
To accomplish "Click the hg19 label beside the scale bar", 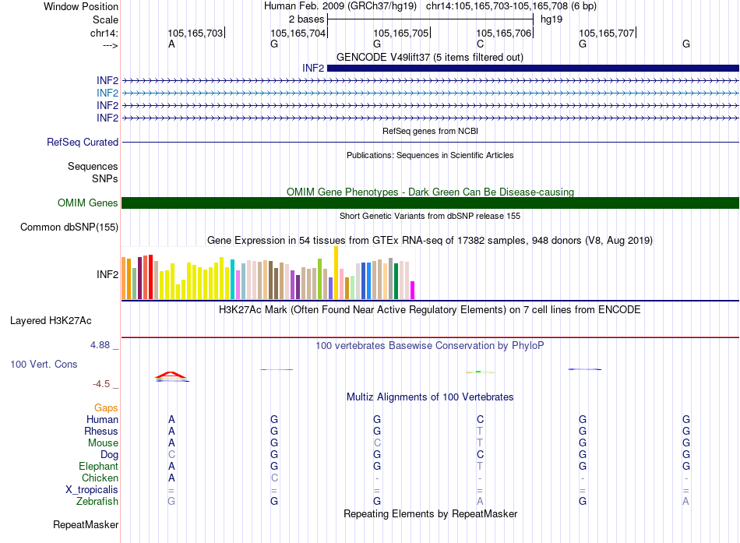I will (551, 19).
